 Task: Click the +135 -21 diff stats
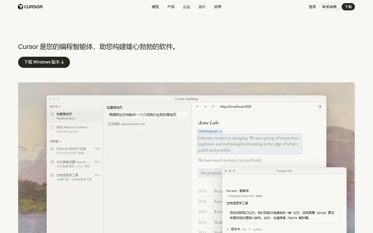[63, 179]
